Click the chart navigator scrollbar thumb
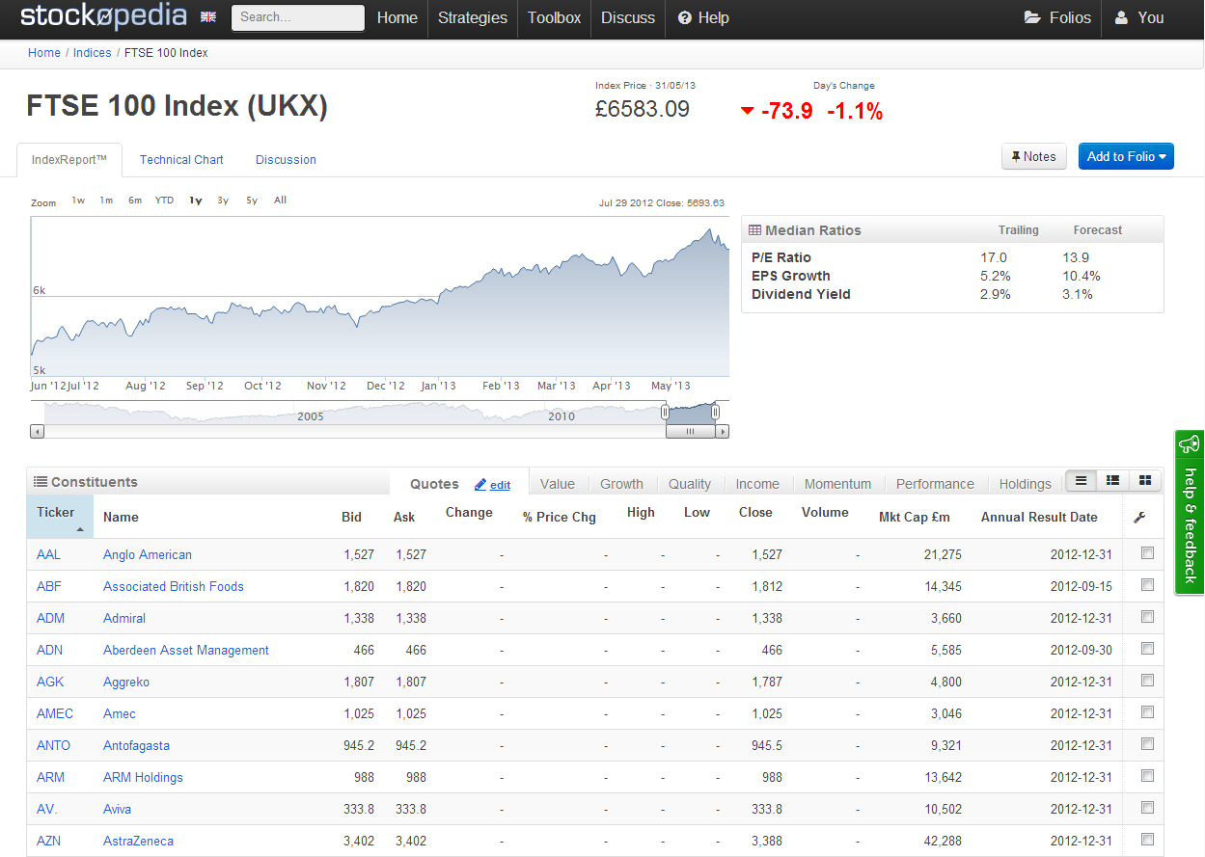The width and height of the screenshot is (1205, 857). [691, 432]
